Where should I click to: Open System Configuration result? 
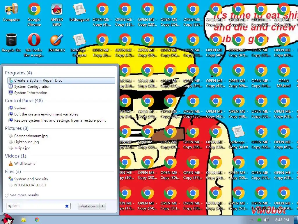[61, 86]
